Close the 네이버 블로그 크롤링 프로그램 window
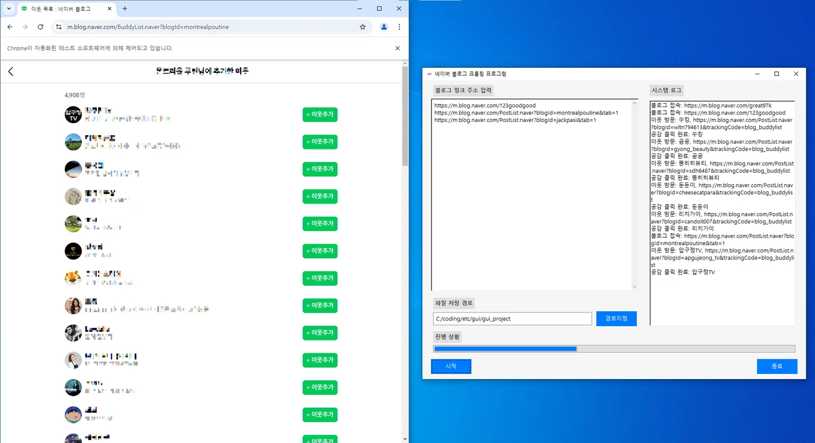This screenshot has width=815, height=443. point(796,74)
